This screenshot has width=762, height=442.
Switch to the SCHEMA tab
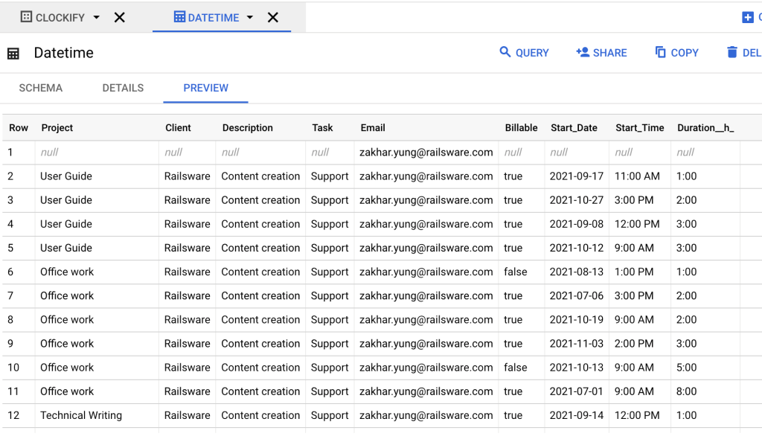40,88
